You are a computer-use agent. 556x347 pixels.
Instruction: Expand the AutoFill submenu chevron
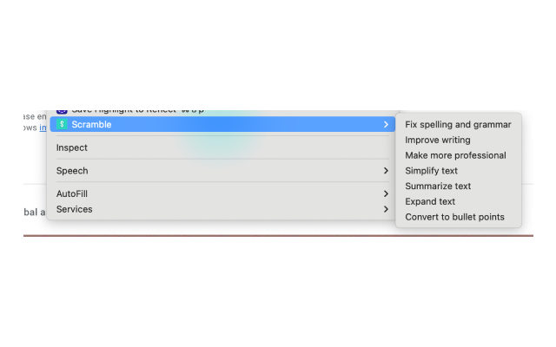coord(386,193)
